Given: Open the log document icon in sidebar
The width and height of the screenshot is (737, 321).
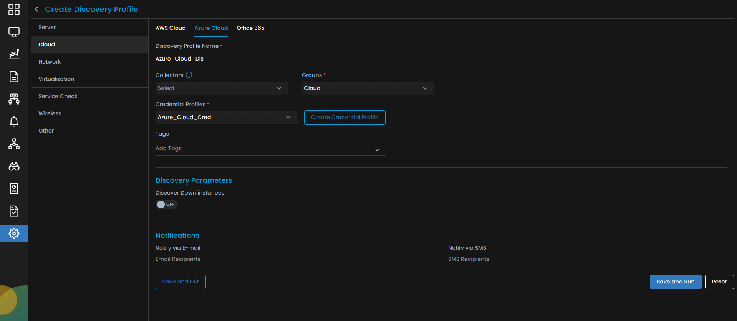Looking at the screenshot, I should tap(14, 188).
